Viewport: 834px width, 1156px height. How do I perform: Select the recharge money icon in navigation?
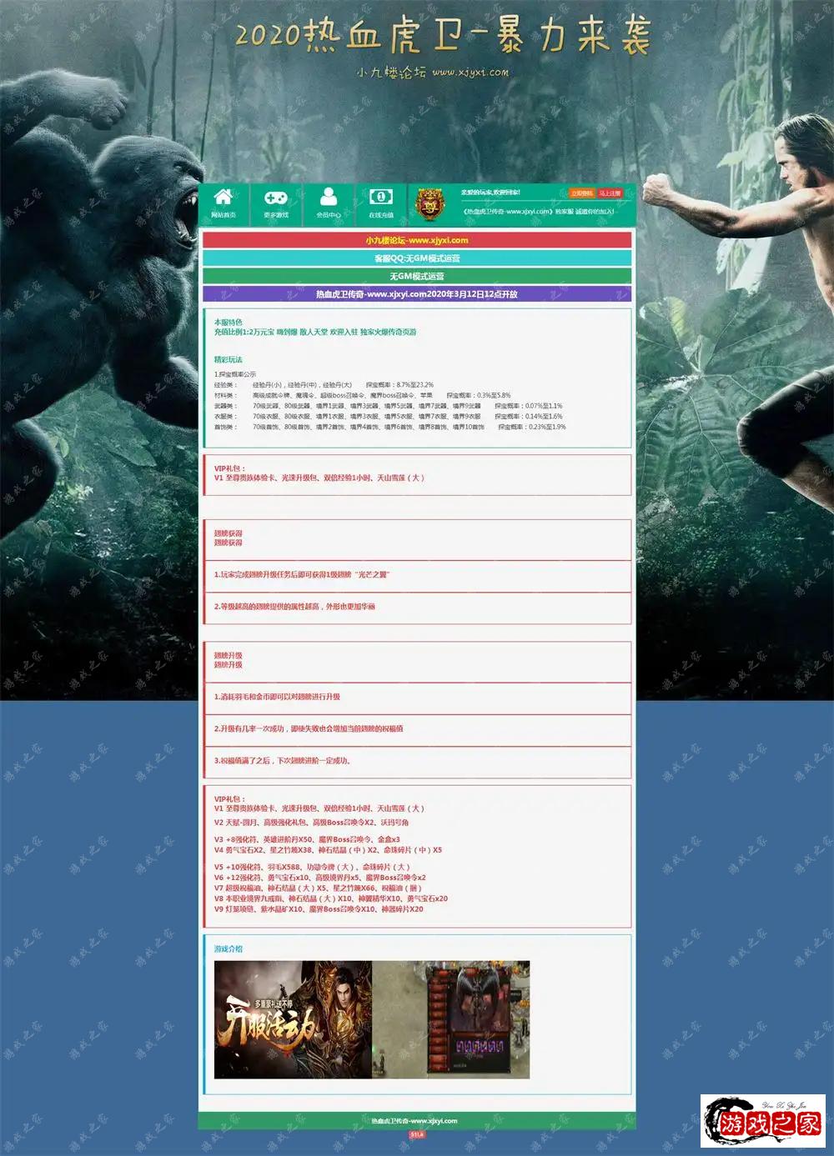(x=381, y=199)
